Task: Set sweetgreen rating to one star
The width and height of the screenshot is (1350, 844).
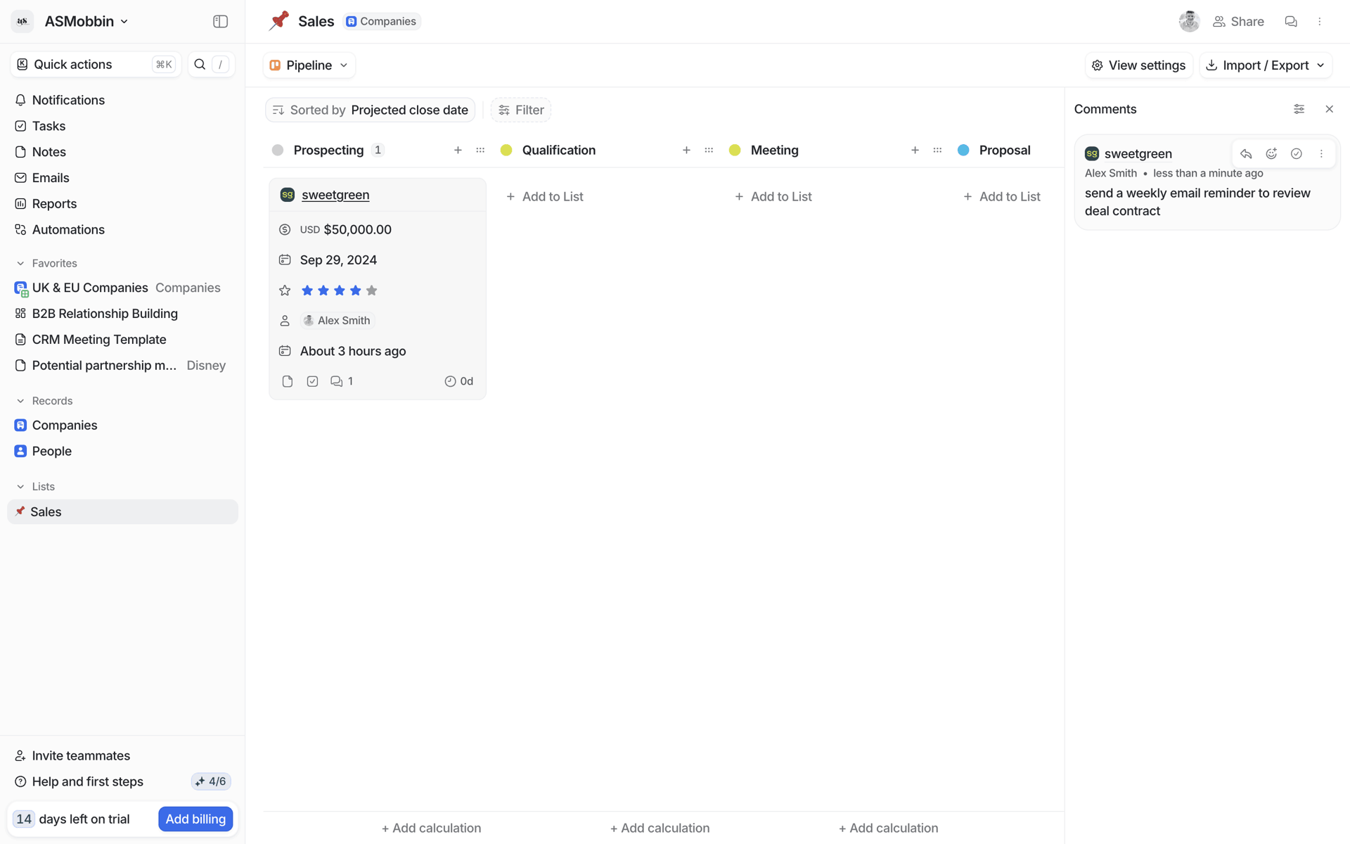Action: pos(307,290)
